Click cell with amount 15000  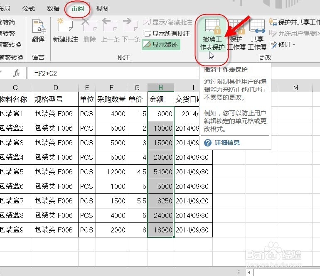161,143
